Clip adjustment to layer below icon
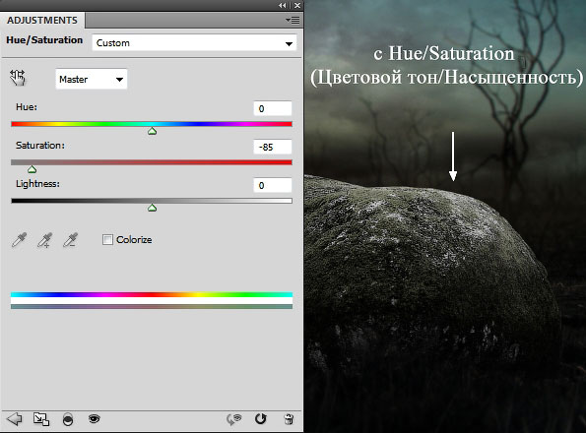 [68, 419]
